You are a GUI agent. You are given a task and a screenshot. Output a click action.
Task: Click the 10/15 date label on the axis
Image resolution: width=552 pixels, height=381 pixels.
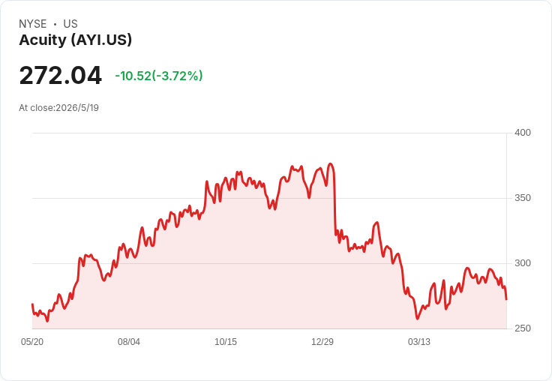click(x=226, y=341)
